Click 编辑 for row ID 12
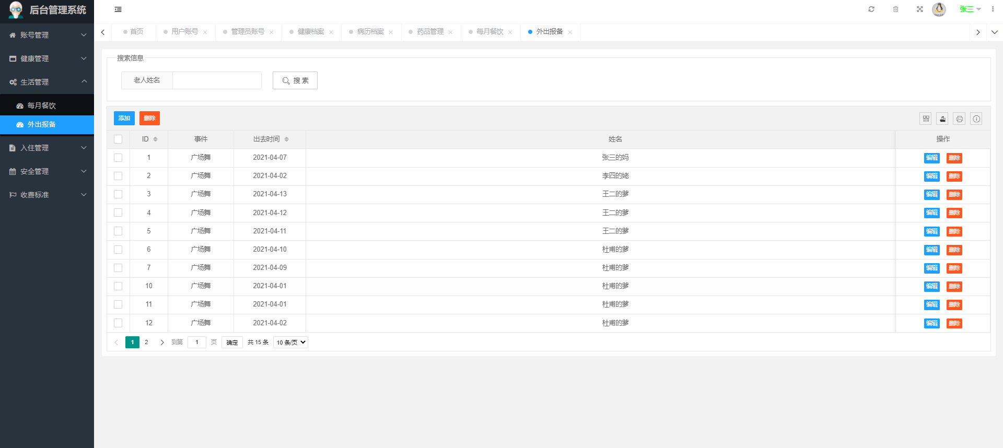 coord(932,324)
